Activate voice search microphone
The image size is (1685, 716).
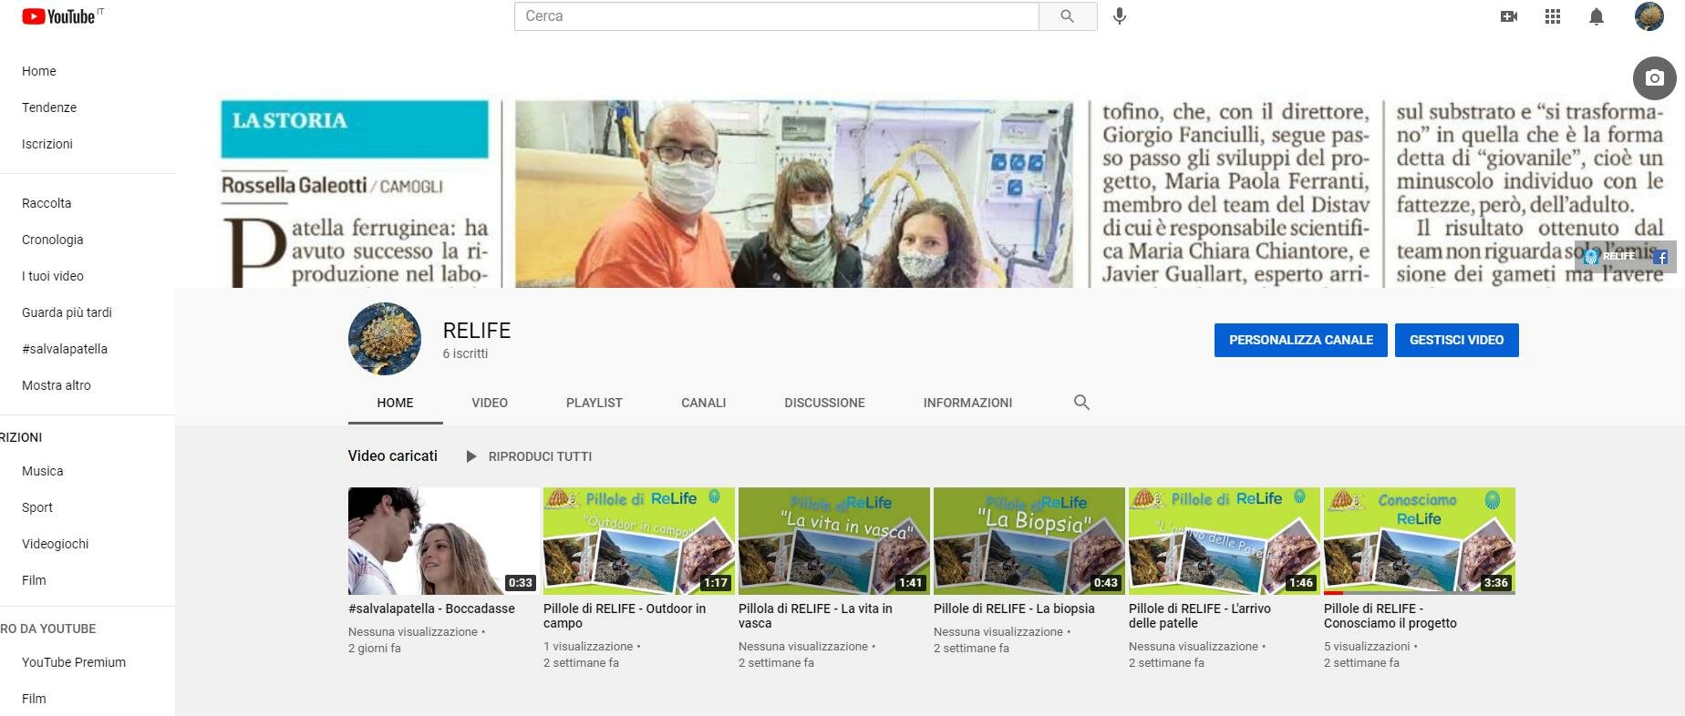pos(1120,16)
